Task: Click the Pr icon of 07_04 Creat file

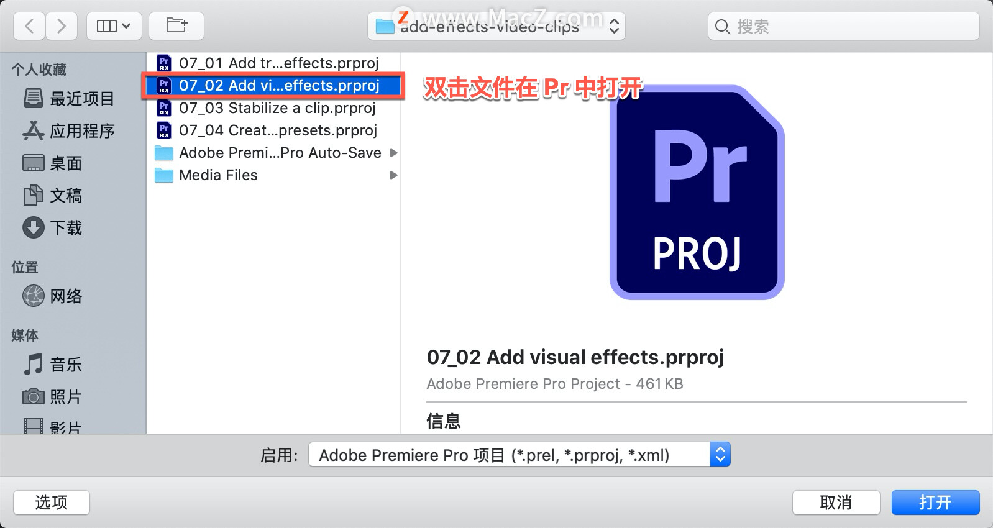Action: [164, 130]
